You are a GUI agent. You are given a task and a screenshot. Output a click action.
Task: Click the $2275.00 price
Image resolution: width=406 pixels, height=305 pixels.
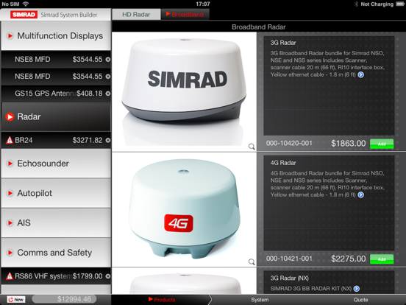[348, 259]
